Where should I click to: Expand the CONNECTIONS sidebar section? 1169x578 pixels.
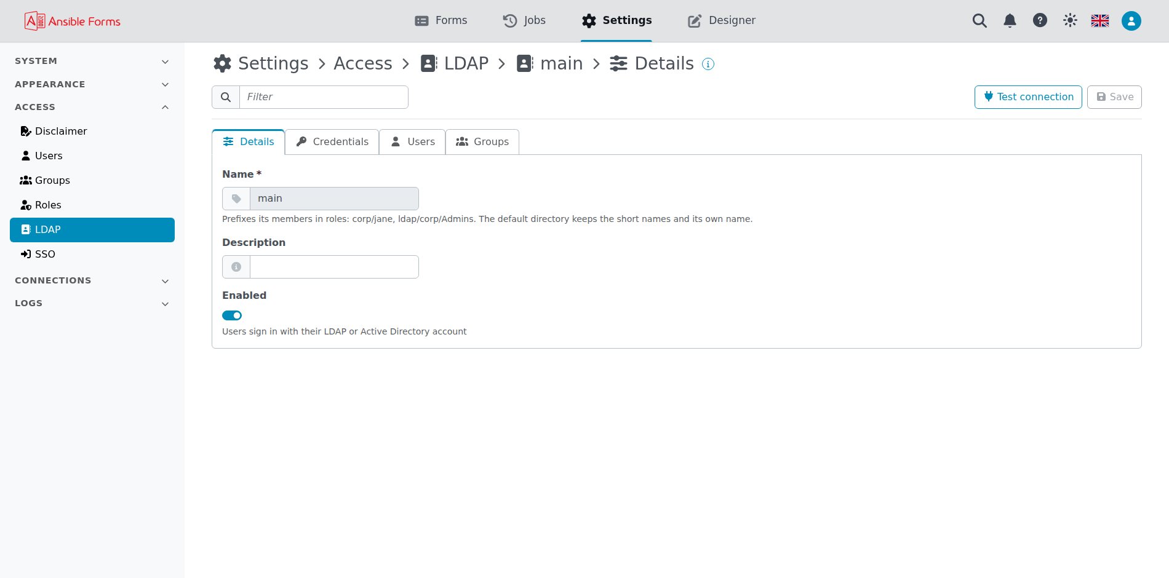coord(92,280)
